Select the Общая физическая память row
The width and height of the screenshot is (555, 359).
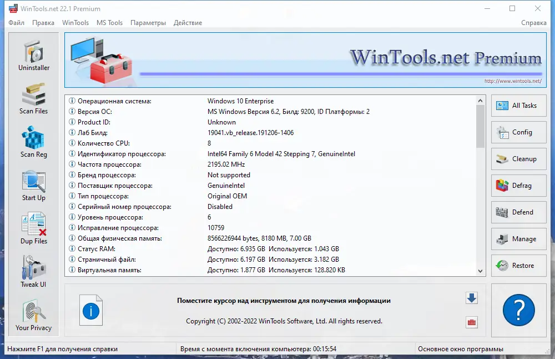click(271, 238)
